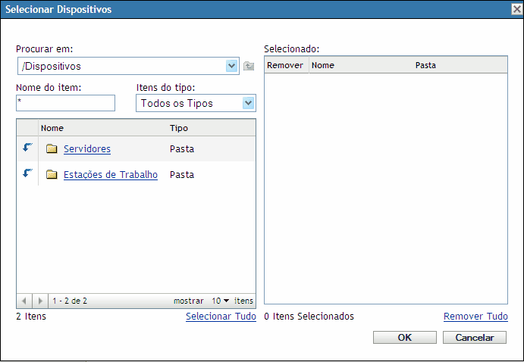
Task: Click the Tipo column header
Action: 179,128
